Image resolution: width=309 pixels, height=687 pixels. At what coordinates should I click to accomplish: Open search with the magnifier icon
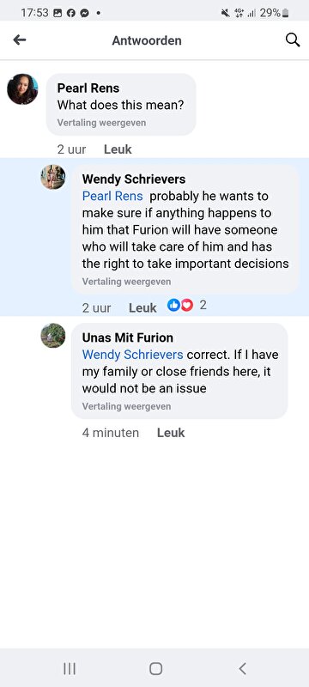[x=293, y=40]
